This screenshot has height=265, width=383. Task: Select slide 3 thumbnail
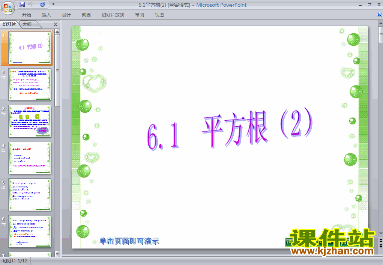(x=30, y=121)
